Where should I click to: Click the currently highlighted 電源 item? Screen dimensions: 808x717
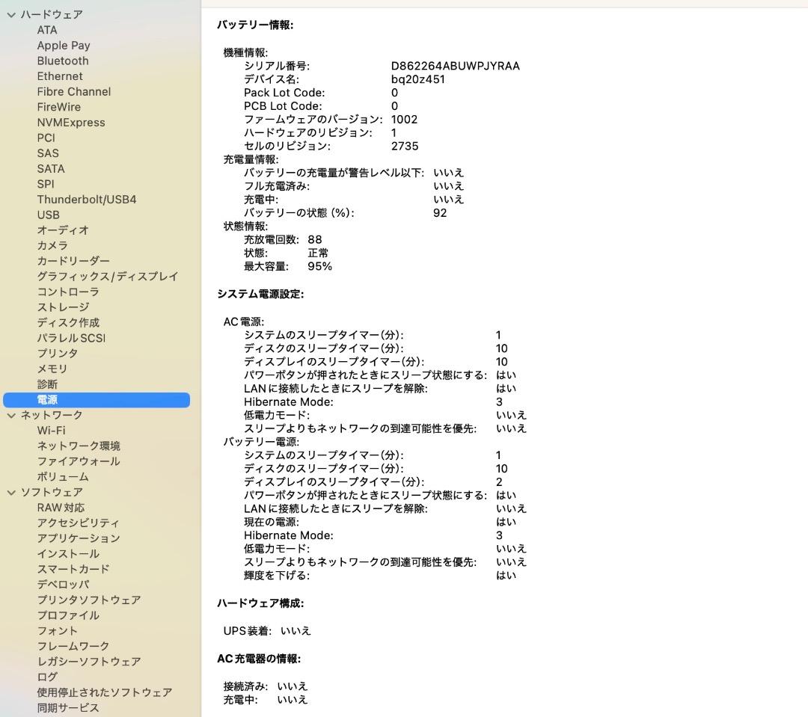47,399
